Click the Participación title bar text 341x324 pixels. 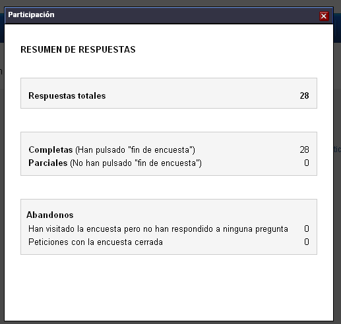(x=31, y=14)
